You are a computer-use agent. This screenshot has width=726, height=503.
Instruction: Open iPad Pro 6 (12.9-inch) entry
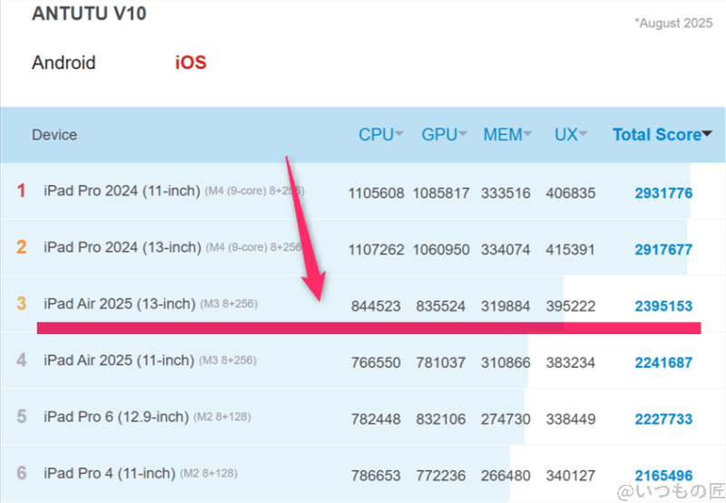[116, 417]
